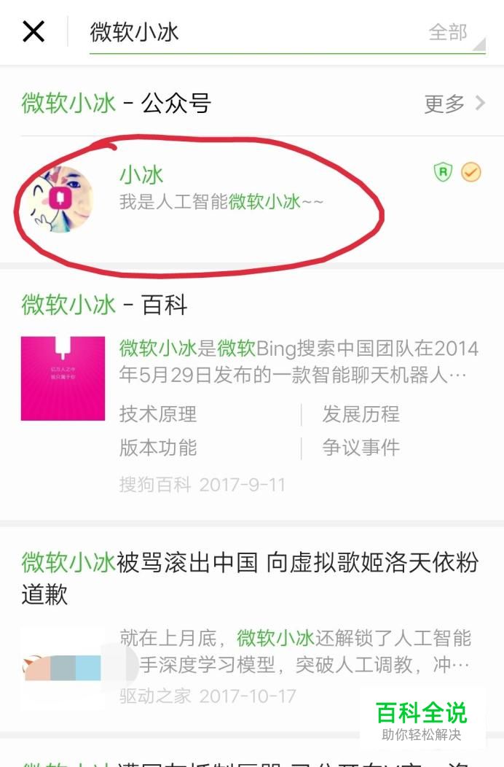The image size is (504, 767).
Task: Open the 小冰 avatar image
Action: [x=60, y=199]
